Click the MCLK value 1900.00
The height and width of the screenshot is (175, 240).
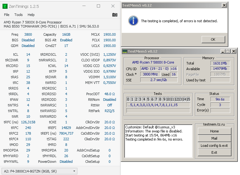pos(109,34)
